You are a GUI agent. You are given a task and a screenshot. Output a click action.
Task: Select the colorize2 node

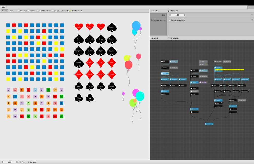(x=174, y=85)
